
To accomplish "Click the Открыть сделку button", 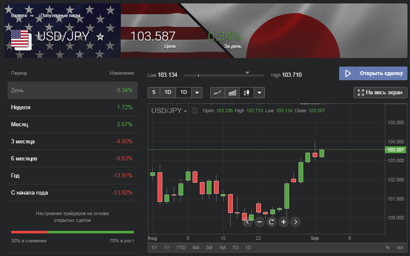I will (x=373, y=73).
